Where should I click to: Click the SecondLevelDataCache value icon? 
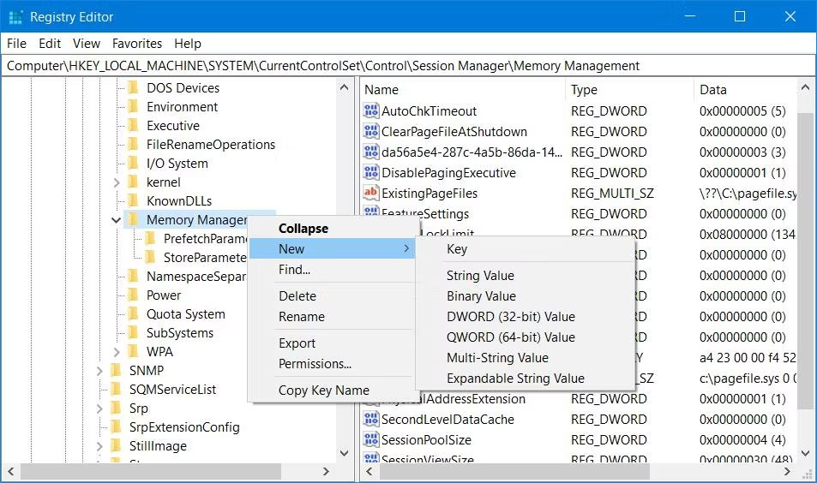click(x=371, y=420)
